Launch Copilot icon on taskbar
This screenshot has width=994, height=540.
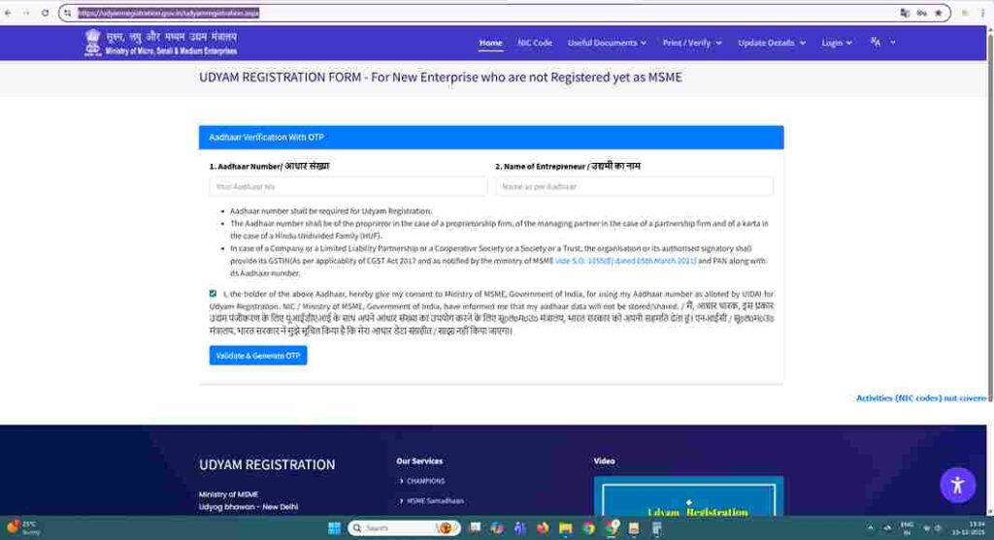point(497,528)
